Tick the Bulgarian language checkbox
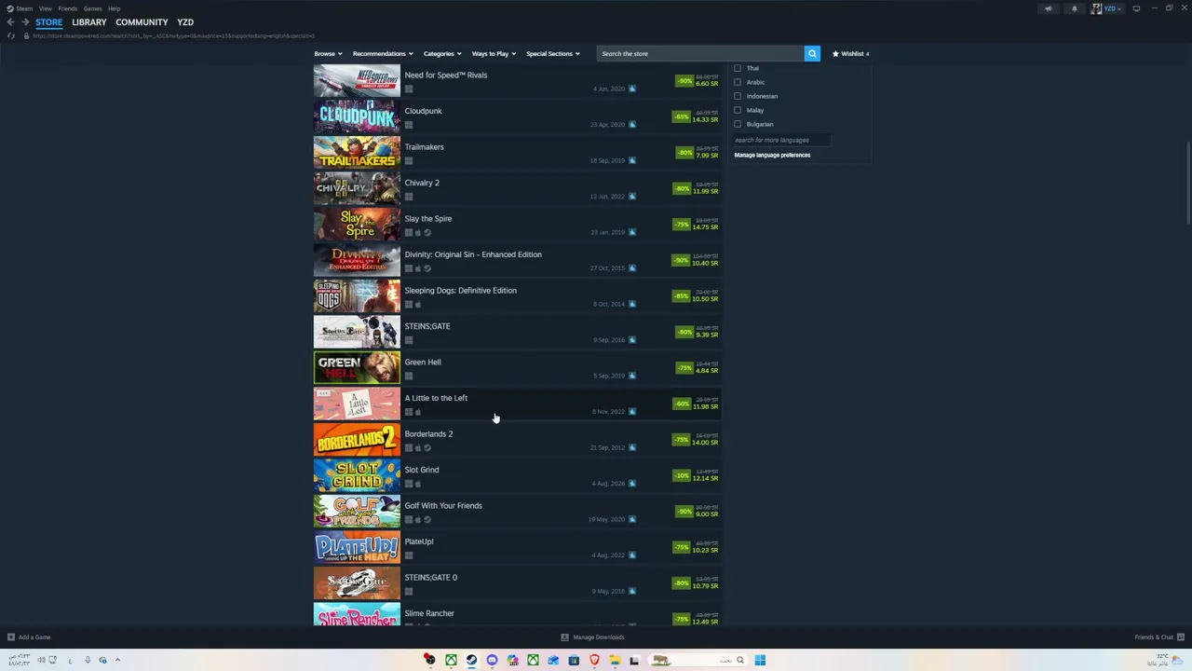This screenshot has width=1192, height=671. point(738,124)
